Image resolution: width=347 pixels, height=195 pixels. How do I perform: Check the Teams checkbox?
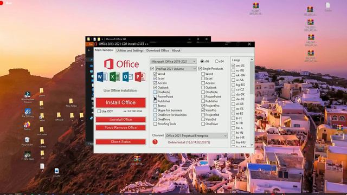155,106
